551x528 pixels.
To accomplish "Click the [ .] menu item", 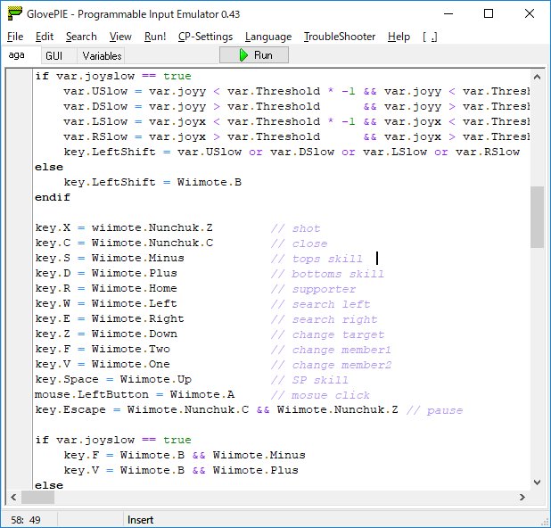I will click(430, 37).
